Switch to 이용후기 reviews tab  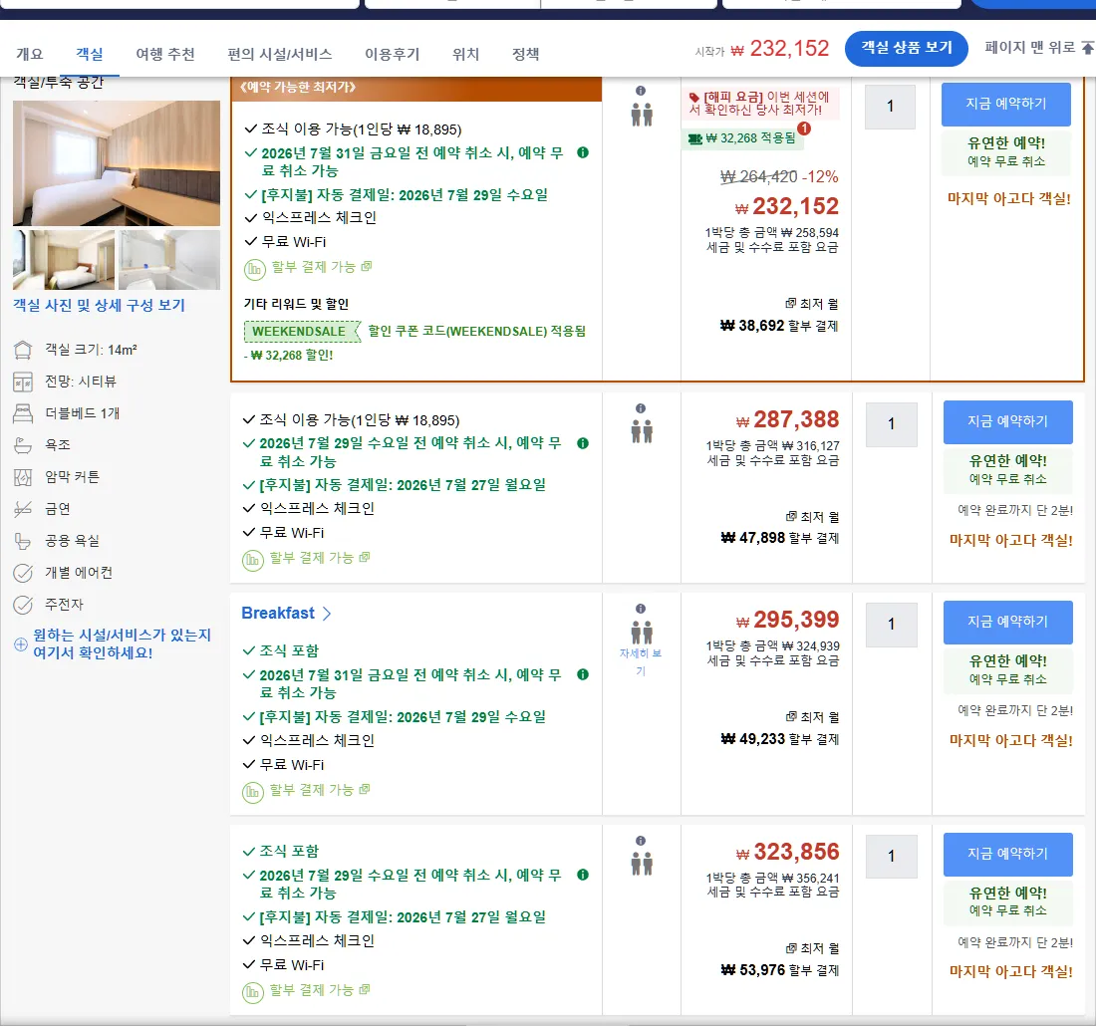tap(393, 54)
